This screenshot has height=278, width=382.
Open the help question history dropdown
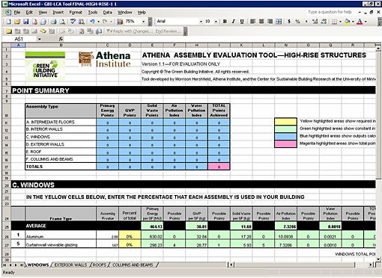360,12
